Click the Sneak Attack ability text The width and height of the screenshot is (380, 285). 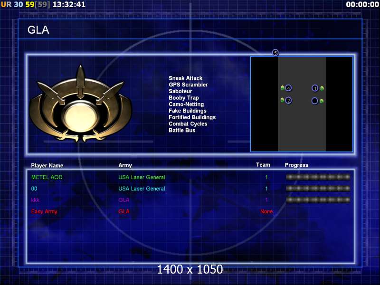(185, 78)
